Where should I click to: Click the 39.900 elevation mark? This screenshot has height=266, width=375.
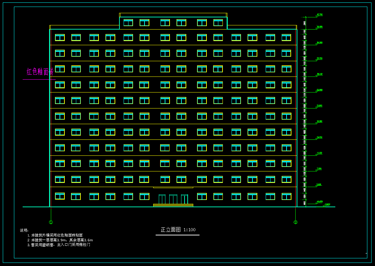click(320, 27)
